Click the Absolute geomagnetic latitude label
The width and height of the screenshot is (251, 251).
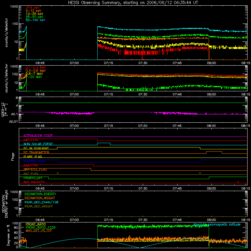217,224
